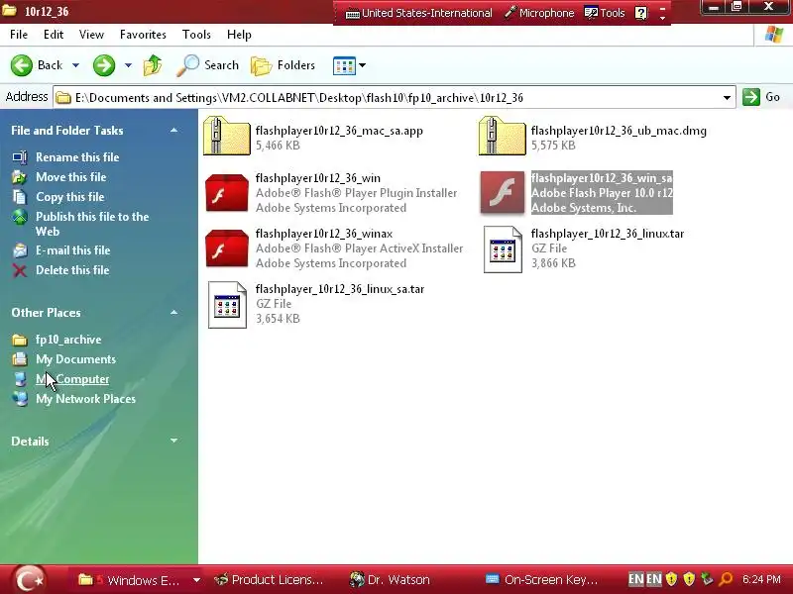
Task: Click the taskbar clock showing 6:24 PM
Action: (761, 579)
